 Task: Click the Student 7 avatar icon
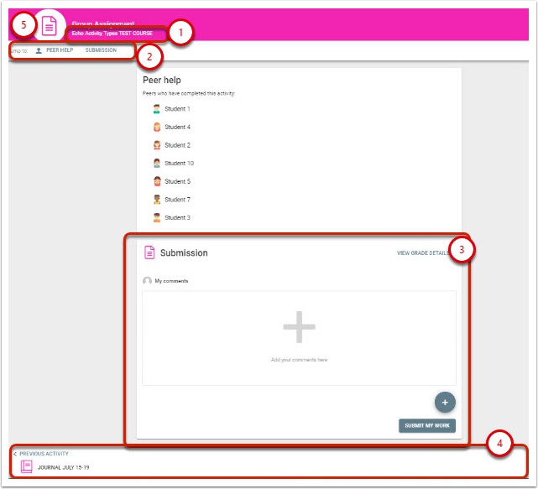156,200
